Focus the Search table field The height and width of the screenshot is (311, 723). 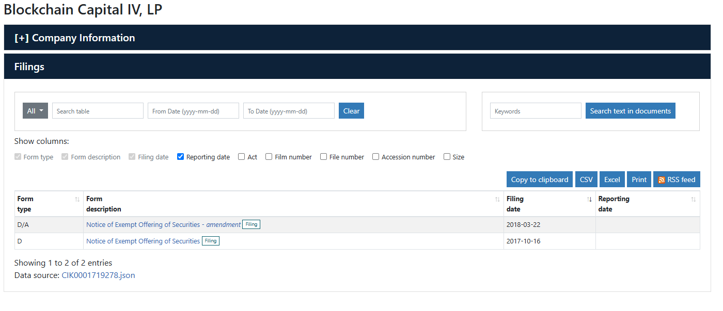(98, 111)
